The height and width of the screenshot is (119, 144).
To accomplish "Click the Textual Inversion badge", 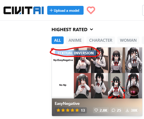I will (x=75, y=53).
